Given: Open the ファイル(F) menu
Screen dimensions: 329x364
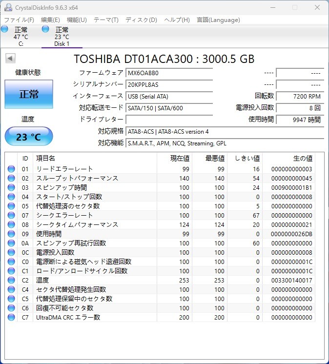Looking at the screenshot, I should tap(19, 20).
